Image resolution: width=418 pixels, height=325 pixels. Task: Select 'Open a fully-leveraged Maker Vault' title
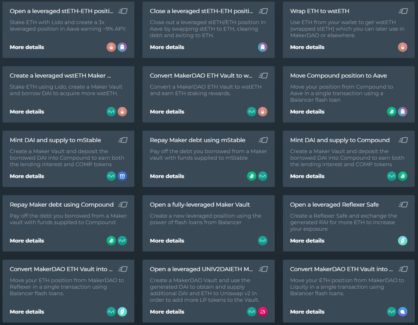click(x=200, y=205)
